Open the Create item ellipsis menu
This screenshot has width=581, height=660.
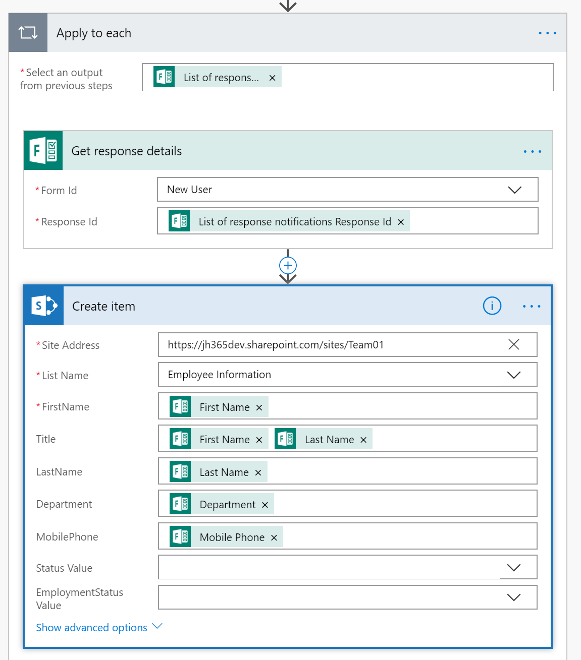pyautogui.click(x=531, y=306)
